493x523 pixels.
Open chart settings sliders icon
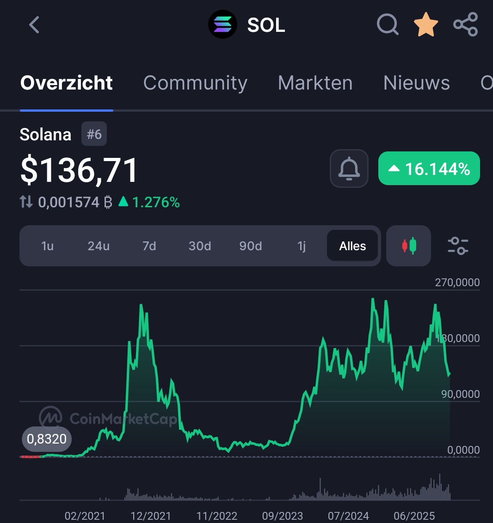click(x=458, y=246)
